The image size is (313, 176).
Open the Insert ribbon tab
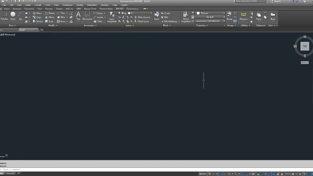click(x=6, y=9)
